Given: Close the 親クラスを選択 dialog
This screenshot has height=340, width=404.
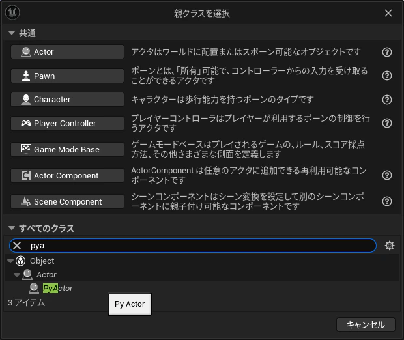Looking at the screenshot, I should [x=388, y=13].
